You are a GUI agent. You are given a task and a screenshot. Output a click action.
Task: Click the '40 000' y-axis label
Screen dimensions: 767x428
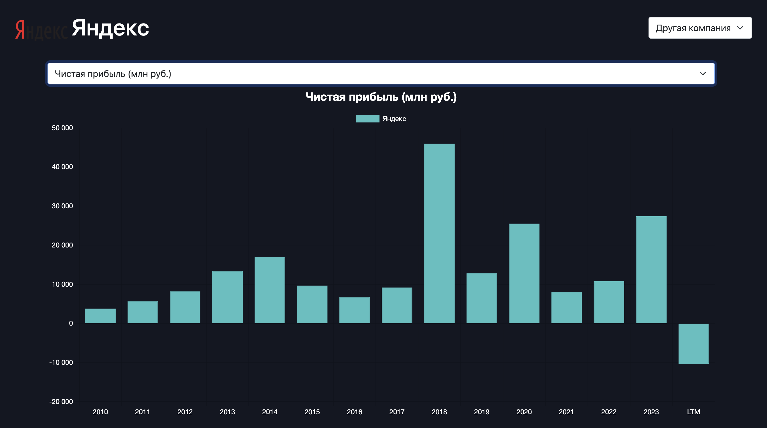click(62, 167)
